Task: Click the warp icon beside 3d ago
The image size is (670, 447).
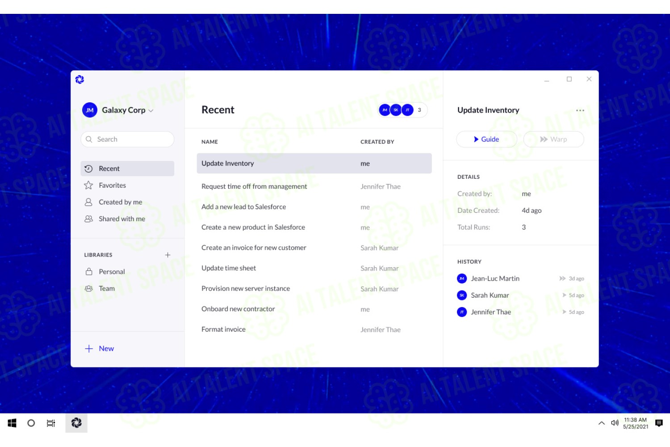Action: pos(562,278)
